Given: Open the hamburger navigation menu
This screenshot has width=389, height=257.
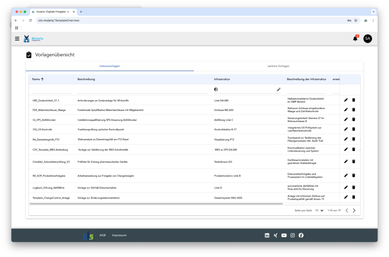Looking at the screenshot, I should pyautogui.click(x=17, y=38).
